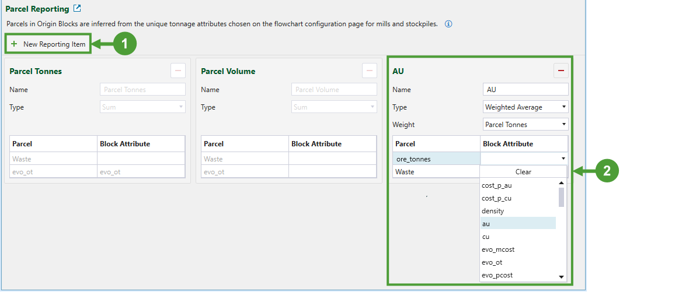Click the info icon beside description
The image size is (696, 292).
(448, 24)
